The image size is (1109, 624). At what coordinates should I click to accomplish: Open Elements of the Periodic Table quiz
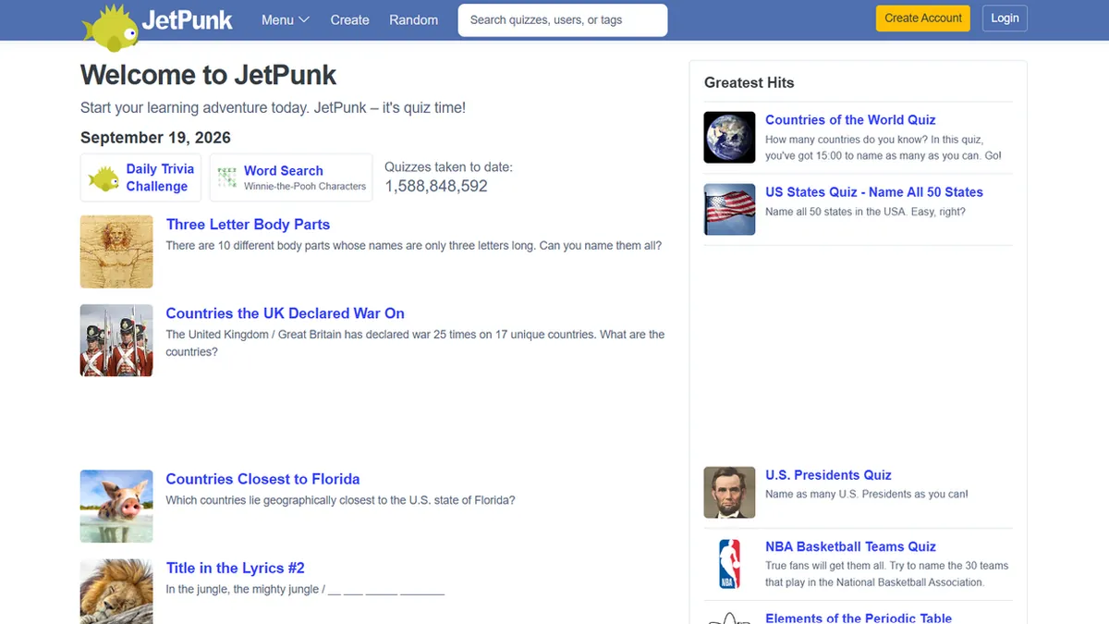(x=859, y=618)
